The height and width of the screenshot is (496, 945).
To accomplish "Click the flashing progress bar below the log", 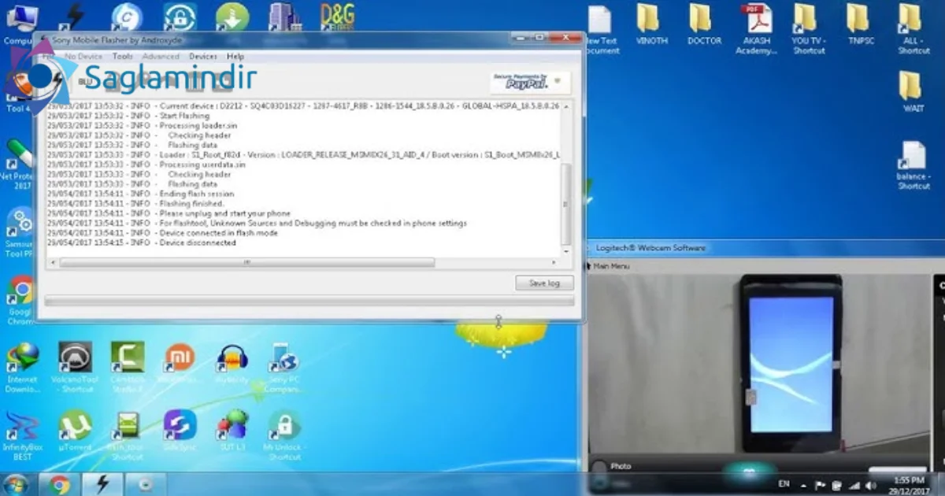I will [309, 301].
